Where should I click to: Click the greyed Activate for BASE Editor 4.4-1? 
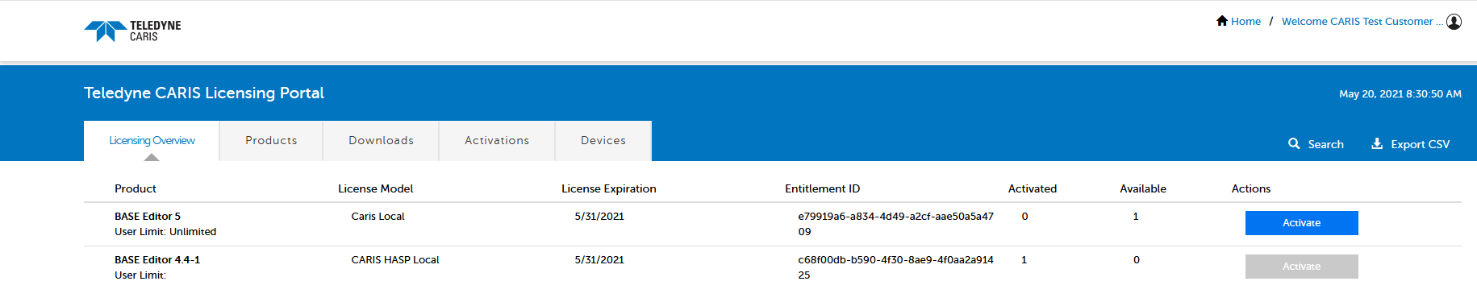[1301, 267]
